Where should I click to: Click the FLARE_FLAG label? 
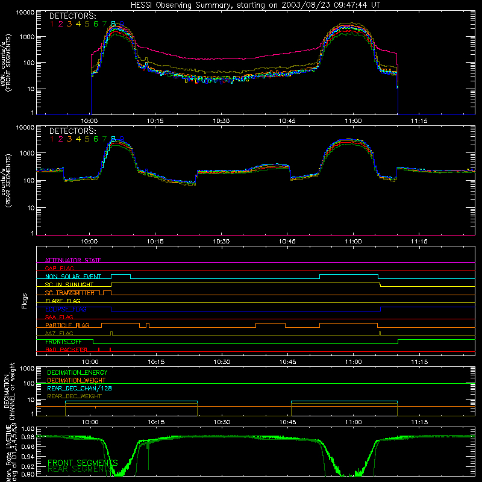click(x=63, y=301)
